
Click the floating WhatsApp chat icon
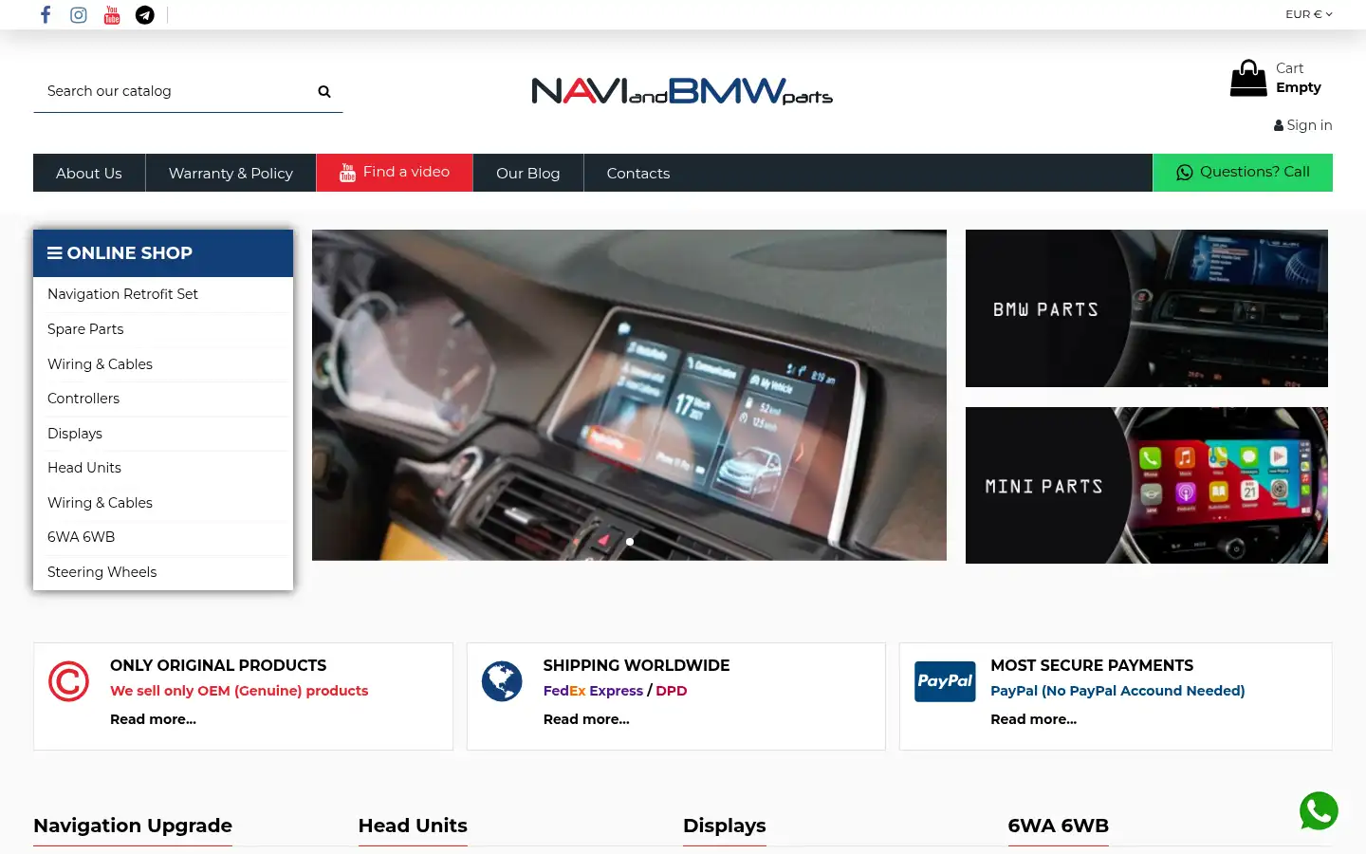coord(1319,811)
